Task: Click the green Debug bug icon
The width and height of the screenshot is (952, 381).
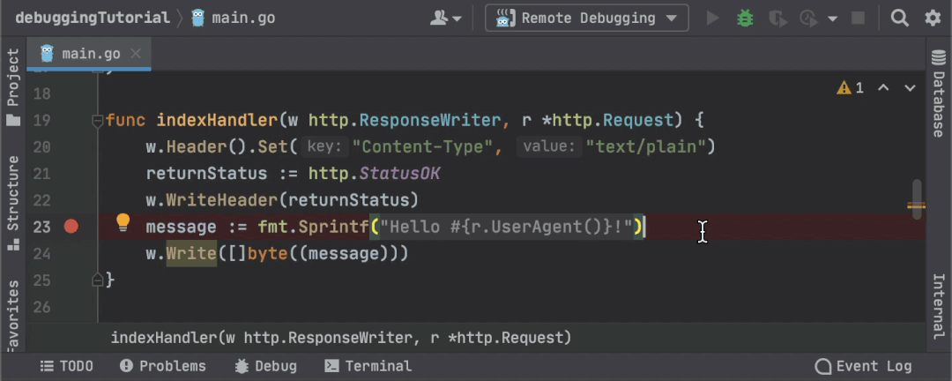Action: pyautogui.click(x=746, y=18)
